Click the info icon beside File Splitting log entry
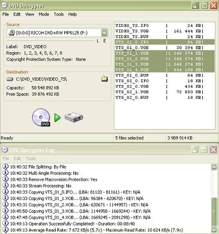The width and height of the screenshot is (219, 234). [x=6, y=167]
